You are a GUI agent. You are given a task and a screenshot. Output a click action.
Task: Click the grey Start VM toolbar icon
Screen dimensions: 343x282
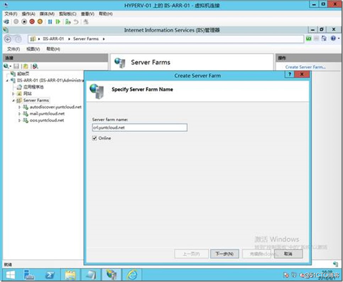tap(16, 22)
